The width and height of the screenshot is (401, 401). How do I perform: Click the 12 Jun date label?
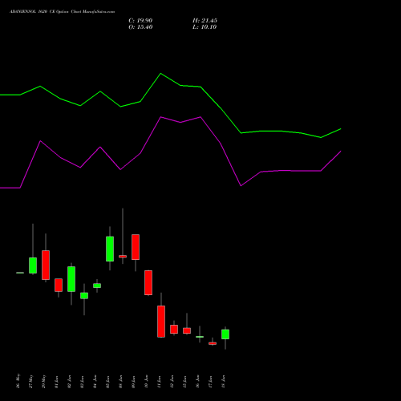172,382
